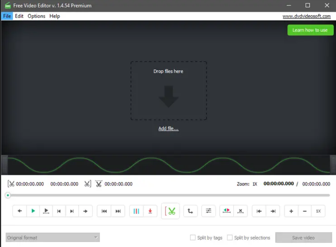The image size is (336, 247).
Task: Open the effects adjustment sliders tool
Action: (x=209, y=211)
